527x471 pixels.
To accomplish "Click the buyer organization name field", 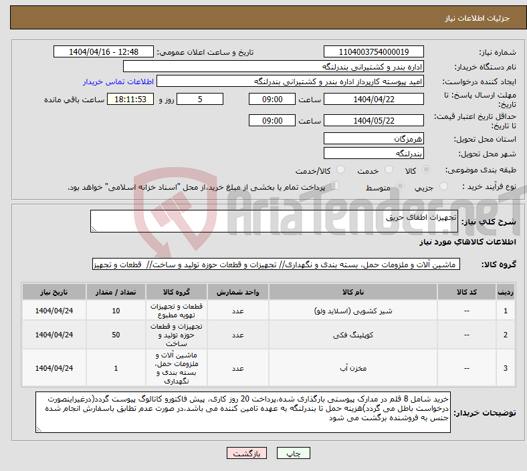I will 274,66.
